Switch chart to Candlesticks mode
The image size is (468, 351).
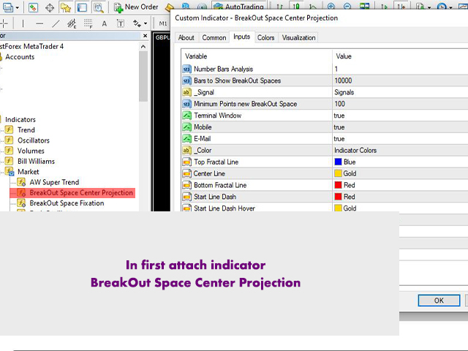296,7
